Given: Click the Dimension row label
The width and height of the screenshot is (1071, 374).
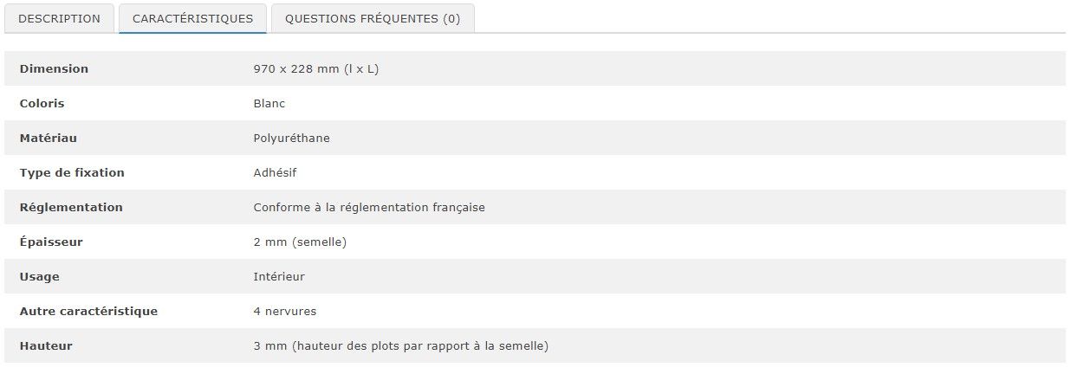Looking at the screenshot, I should click(x=54, y=69).
